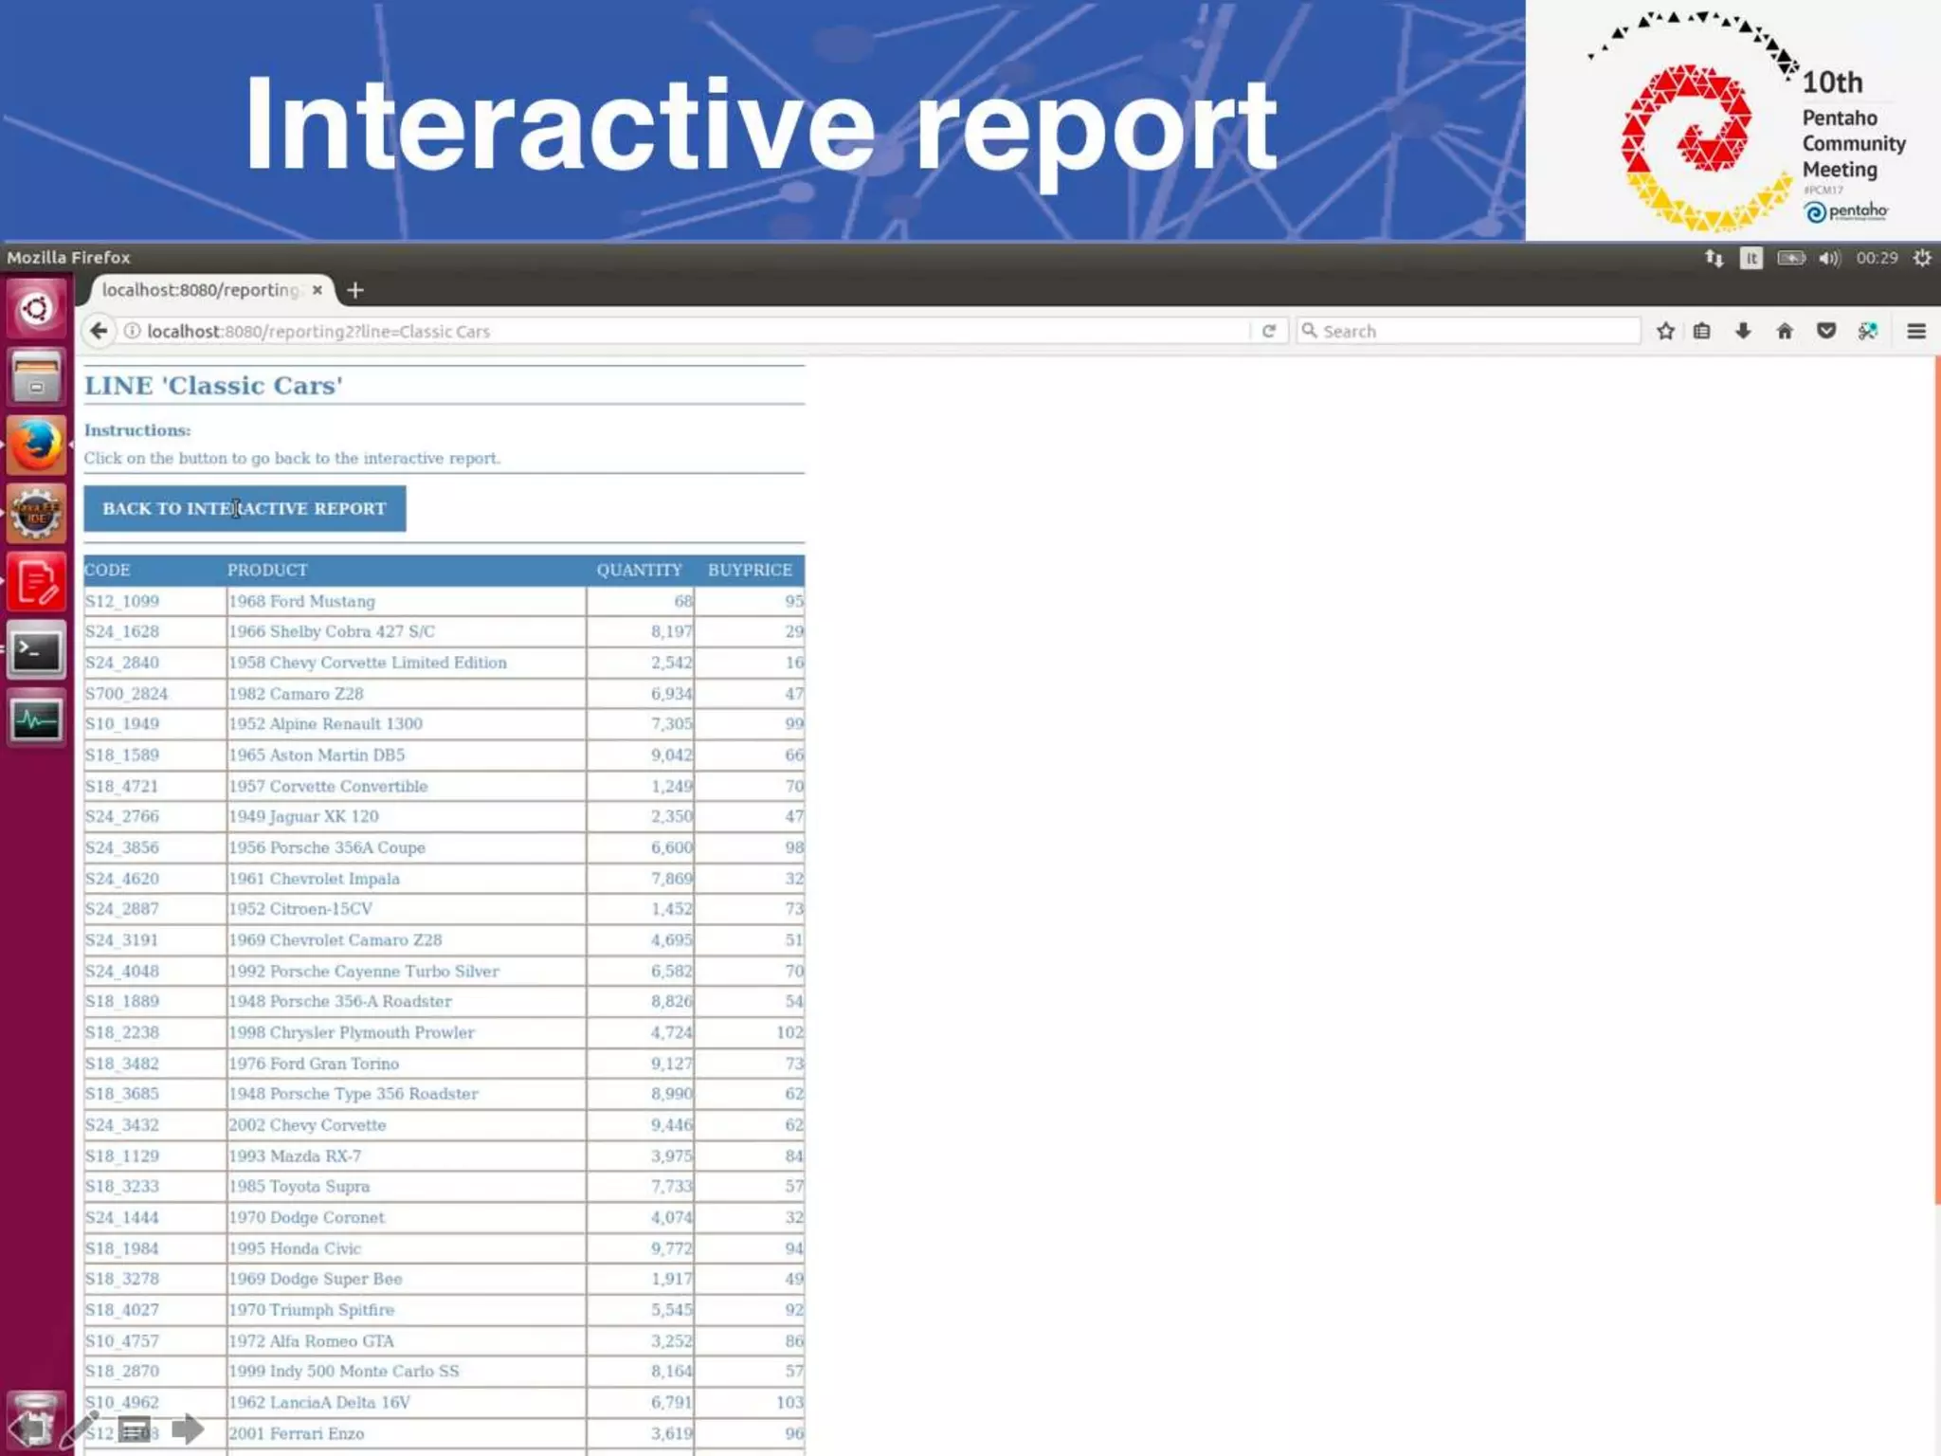The width and height of the screenshot is (1941, 1456).
Task: Reload the page with refresh icon
Action: [1268, 331]
